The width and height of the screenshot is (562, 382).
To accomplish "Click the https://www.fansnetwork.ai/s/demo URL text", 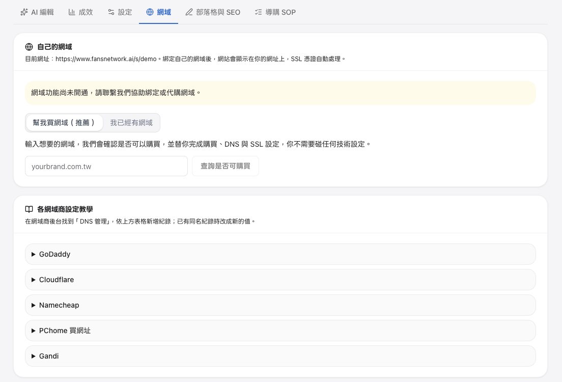I will (106, 59).
